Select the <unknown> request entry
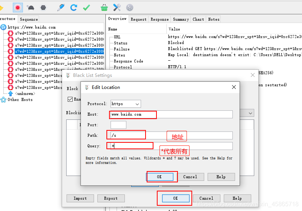Screen dimensions: 302x211 tap(25, 93)
